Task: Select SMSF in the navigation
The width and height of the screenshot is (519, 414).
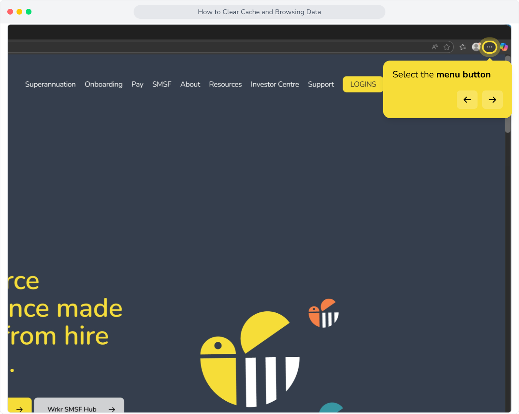Action: [x=162, y=84]
